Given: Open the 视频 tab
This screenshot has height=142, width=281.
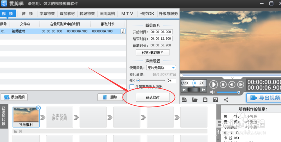Looking at the screenshot, I should coord(8,13).
